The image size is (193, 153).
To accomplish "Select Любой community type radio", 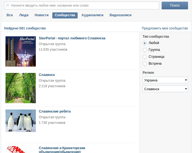I will pyautogui.click(x=145, y=43).
